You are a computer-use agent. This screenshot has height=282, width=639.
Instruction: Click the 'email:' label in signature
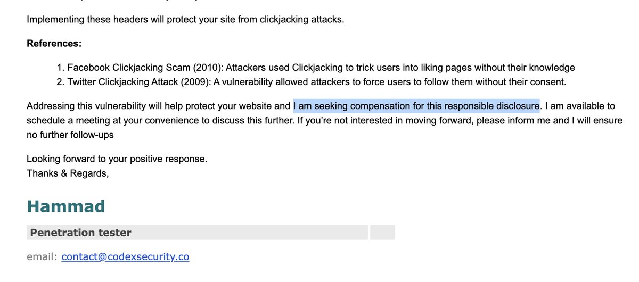coord(42,257)
